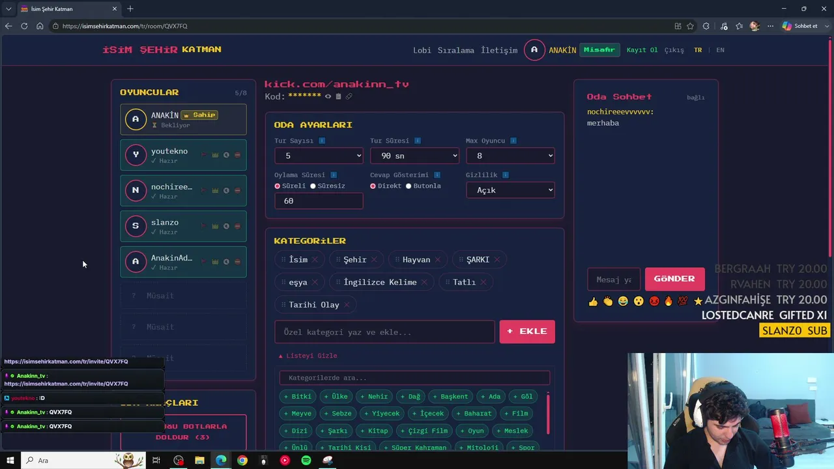This screenshot has height=469, width=834.
Task: Choose Direkt answer display
Action: (373, 186)
